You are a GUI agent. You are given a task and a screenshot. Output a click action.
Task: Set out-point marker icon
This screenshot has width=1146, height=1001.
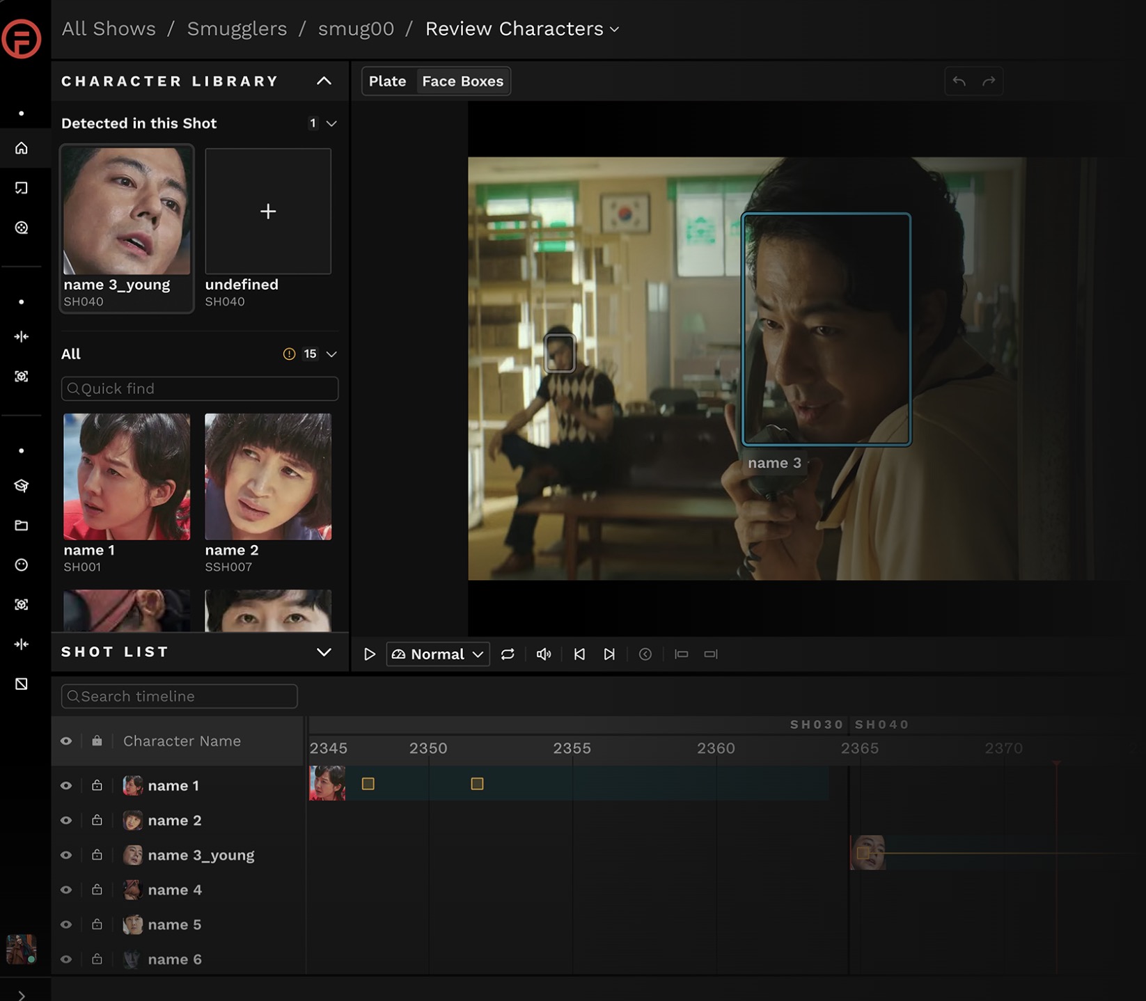(x=711, y=654)
